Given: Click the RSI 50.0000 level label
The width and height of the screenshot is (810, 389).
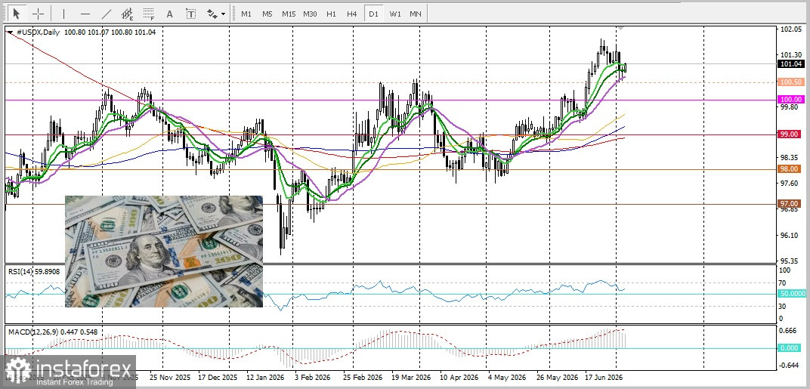Looking at the screenshot, I should [792, 293].
